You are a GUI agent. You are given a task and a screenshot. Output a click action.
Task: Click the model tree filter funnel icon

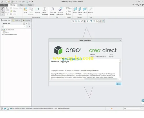[x=2, y=26]
